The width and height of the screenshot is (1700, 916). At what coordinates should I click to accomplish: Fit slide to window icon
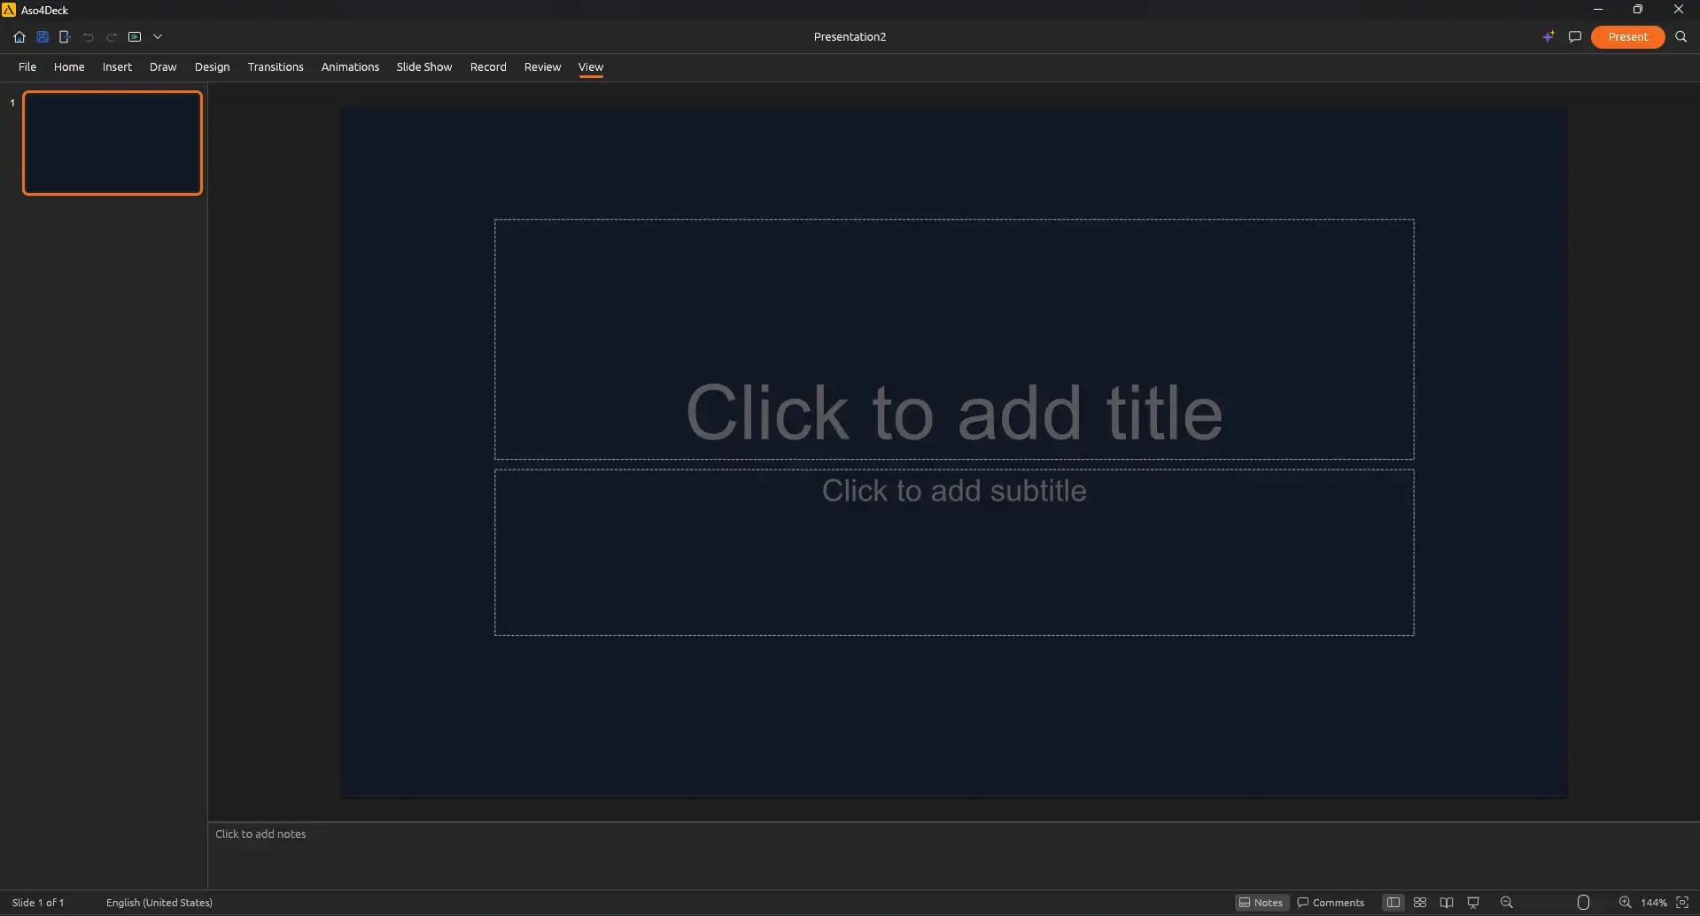click(1682, 903)
